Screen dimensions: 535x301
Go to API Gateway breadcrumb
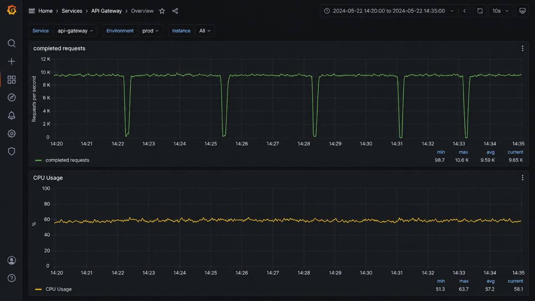coord(107,11)
